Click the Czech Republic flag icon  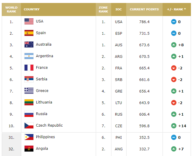coord(29,125)
